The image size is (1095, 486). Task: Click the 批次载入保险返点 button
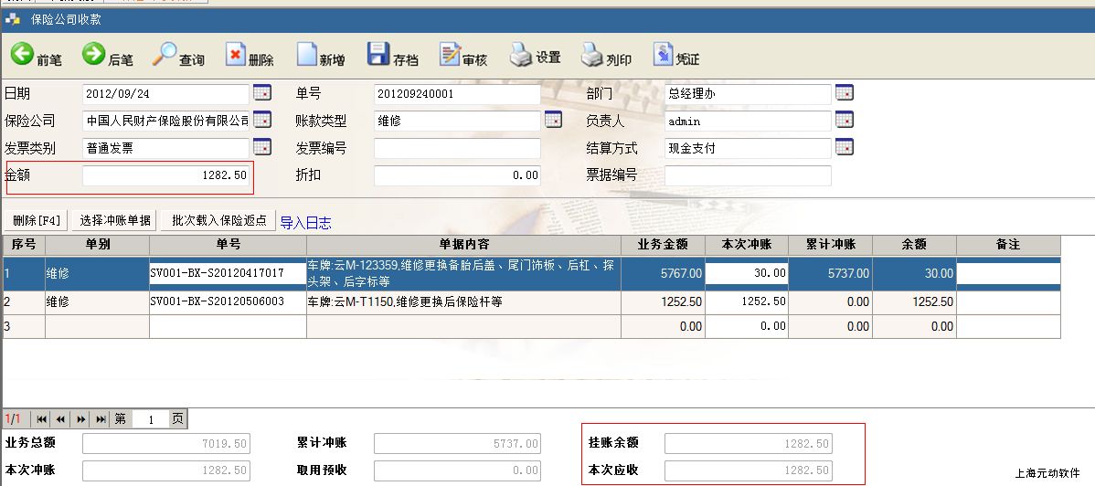(218, 220)
